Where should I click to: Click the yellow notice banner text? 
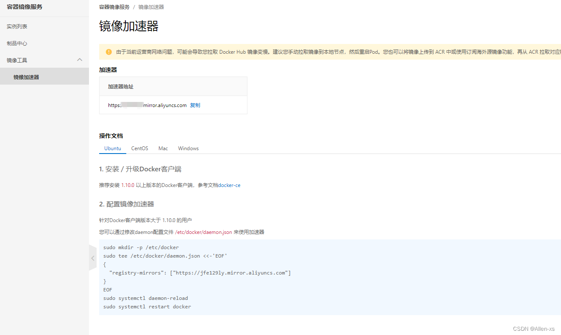click(x=338, y=52)
